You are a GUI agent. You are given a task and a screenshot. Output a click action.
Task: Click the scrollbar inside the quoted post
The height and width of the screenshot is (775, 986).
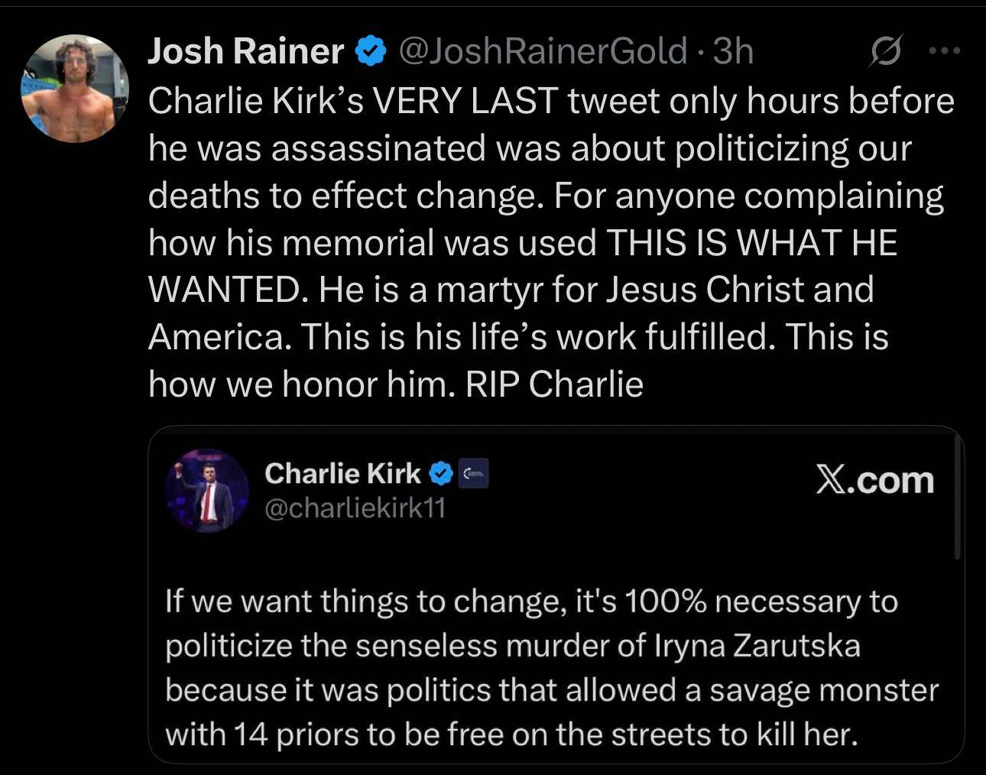point(958,504)
